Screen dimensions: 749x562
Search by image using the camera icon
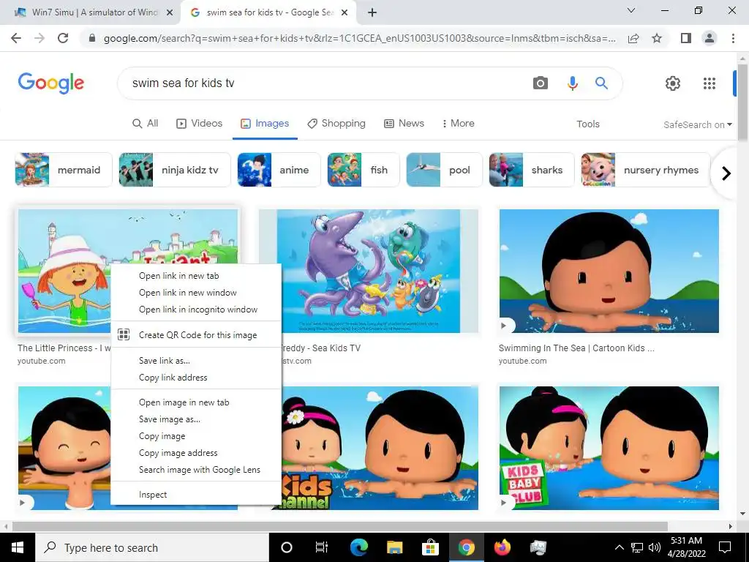[x=541, y=83]
